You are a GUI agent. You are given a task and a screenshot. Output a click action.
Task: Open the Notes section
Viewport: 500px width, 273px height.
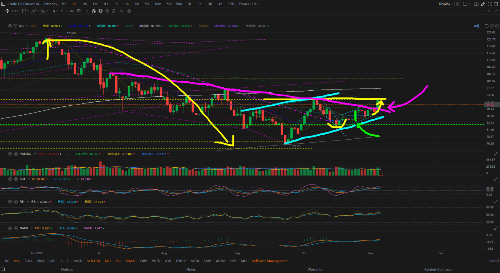(191, 270)
